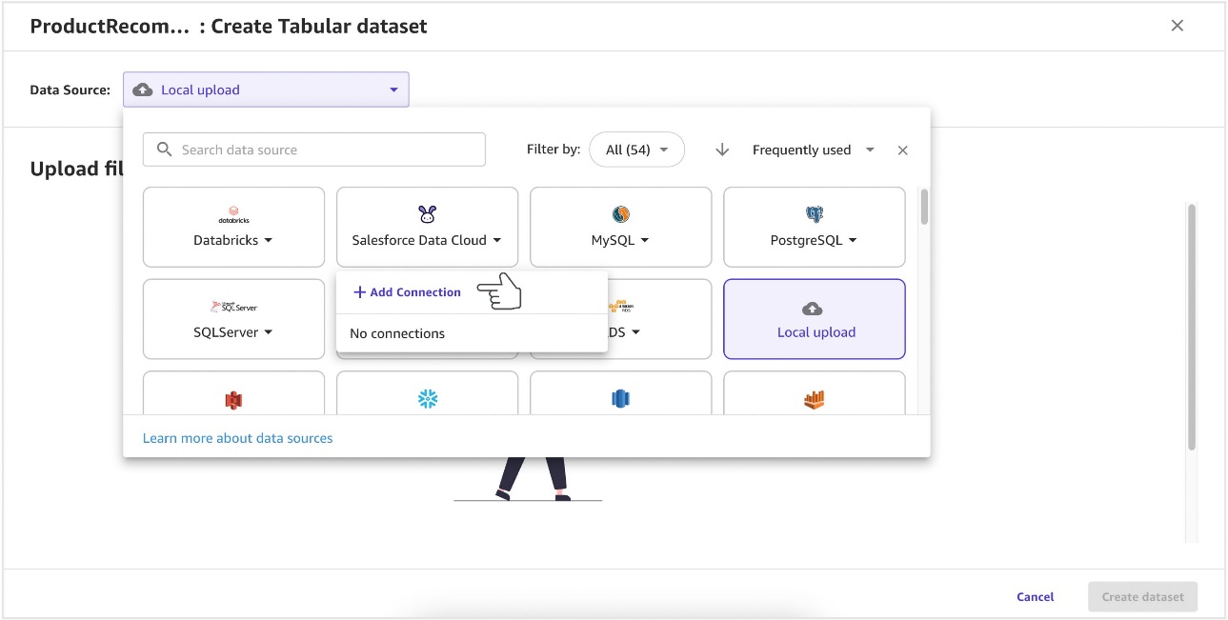The height and width of the screenshot is (620, 1228).
Task: Close the Create Tabular dataset dialog
Action: [1178, 26]
